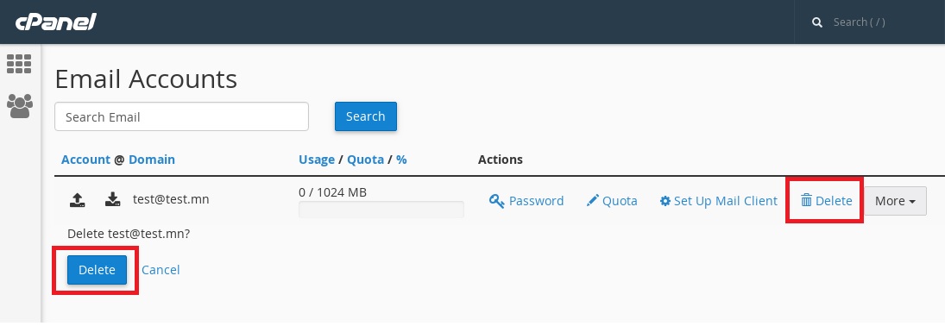Image resolution: width=945 pixels, height=326 pixels.
Task: Click the blue Search button
Action: tap(366, 116)
